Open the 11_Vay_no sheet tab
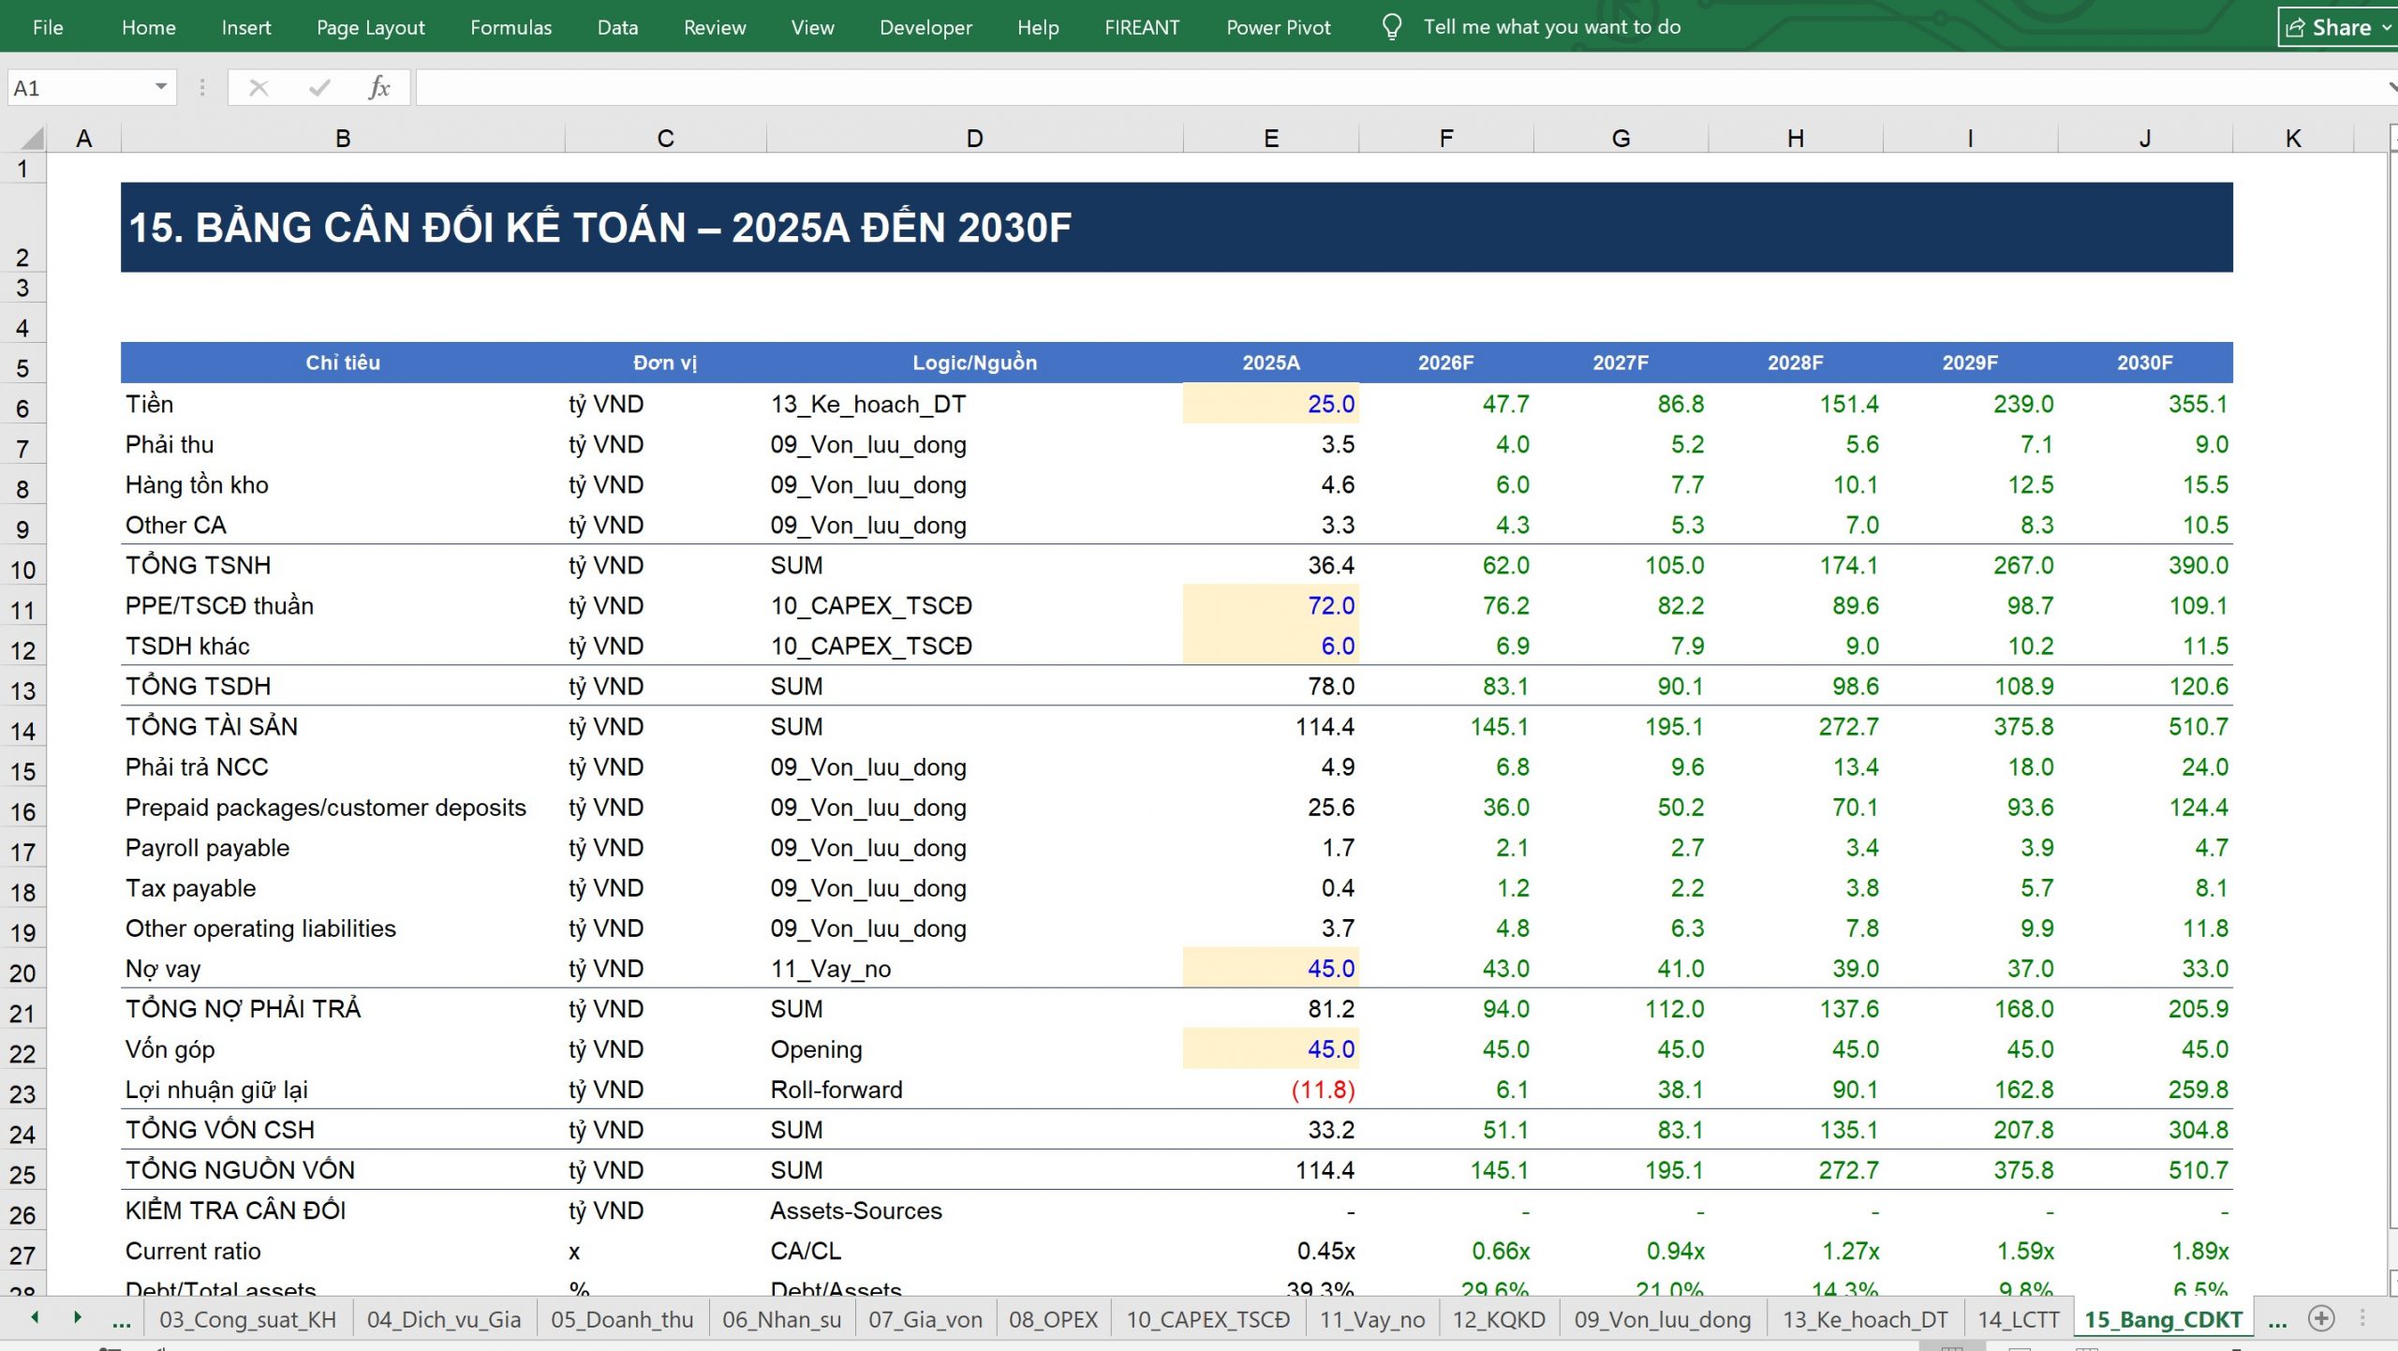 pyautogui.click(x=1372, y=1320)
